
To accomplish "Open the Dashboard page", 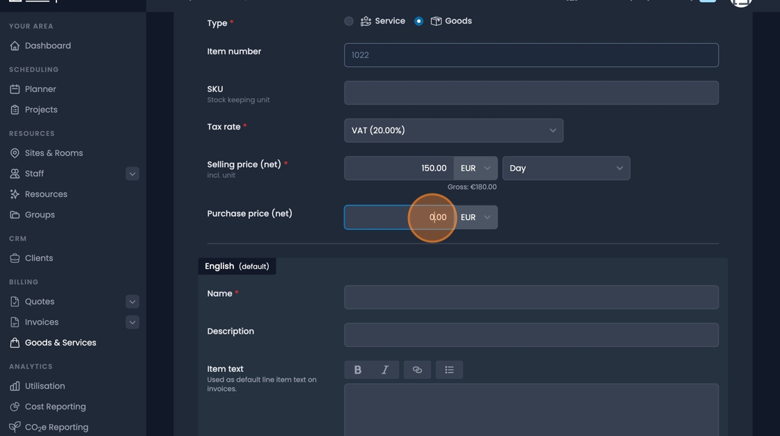I will [x=49, y=45].
